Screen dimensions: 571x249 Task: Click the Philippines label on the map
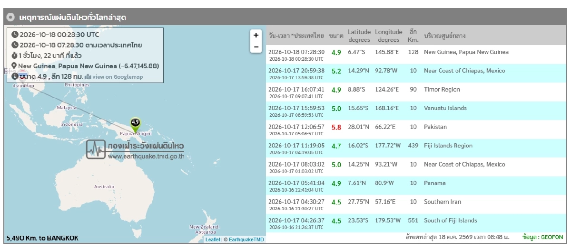pyautogui.click(x=77, y=85)
